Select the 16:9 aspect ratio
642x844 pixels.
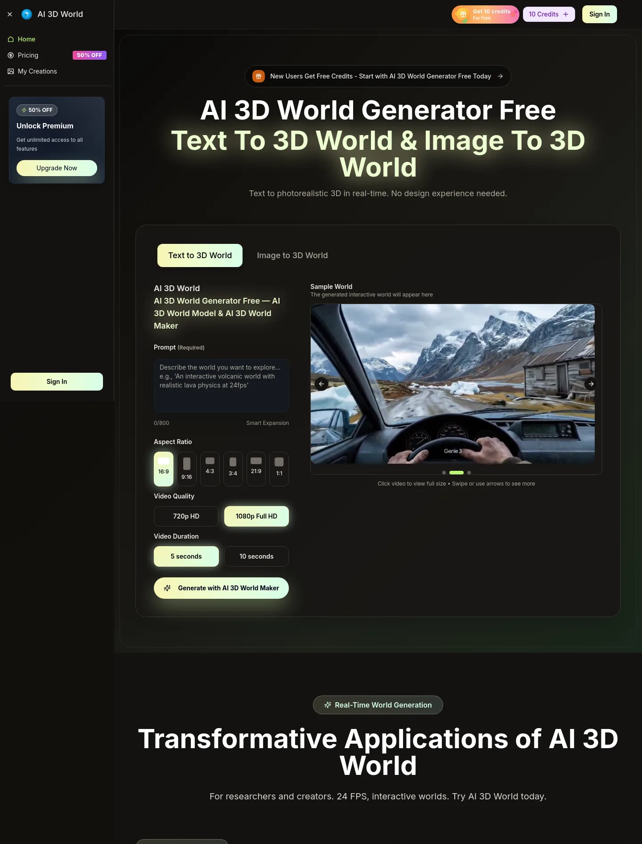(164, 469)
